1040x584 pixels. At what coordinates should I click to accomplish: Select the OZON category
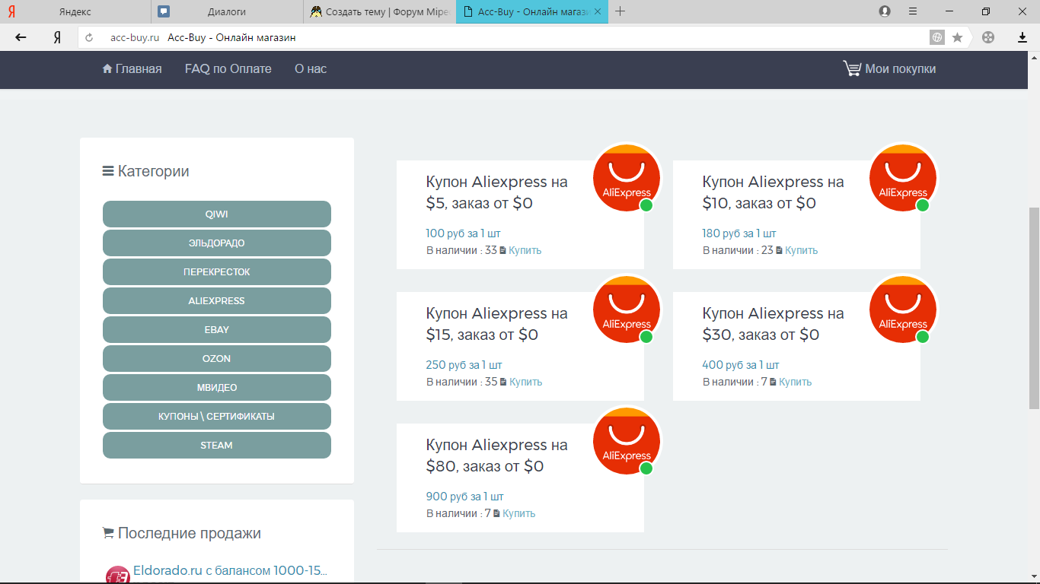tap(217, 359)
